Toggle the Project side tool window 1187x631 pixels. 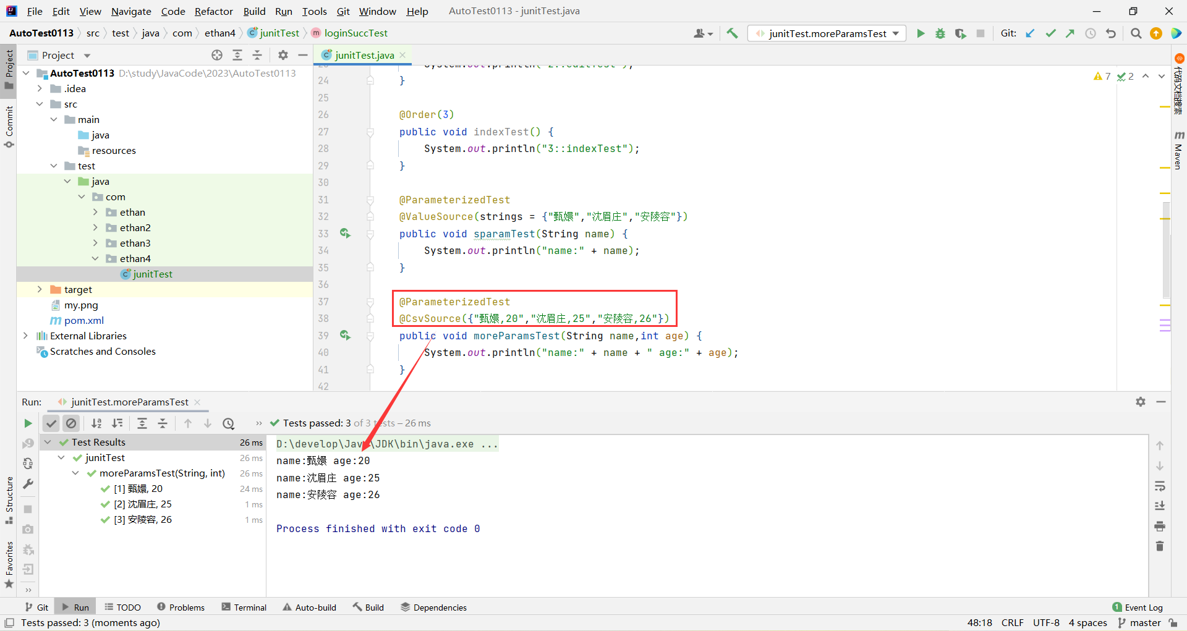(x=9, y=69)
